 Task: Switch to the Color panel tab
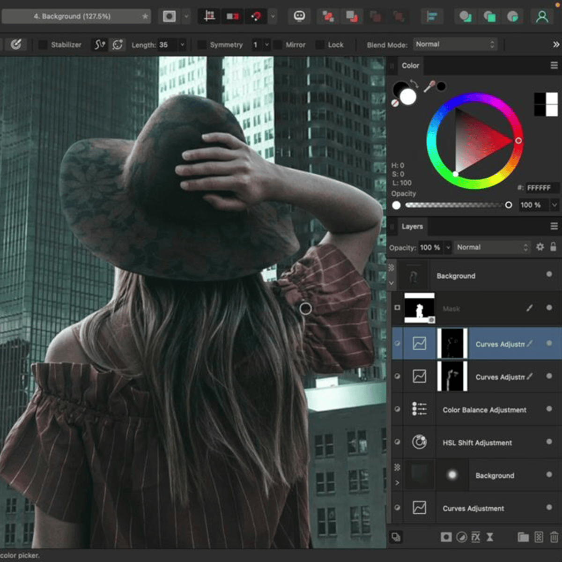pos(410,66)
